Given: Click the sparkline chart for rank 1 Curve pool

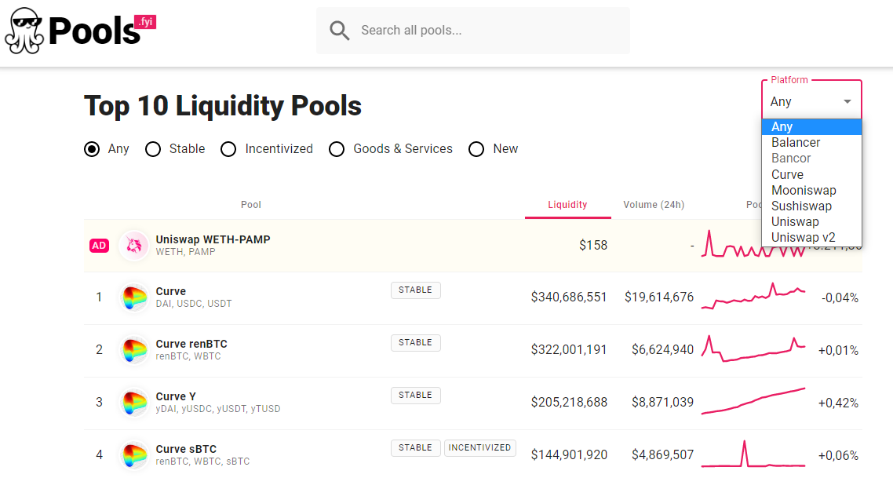Looking at the screenshot, I should coord(753,296).
